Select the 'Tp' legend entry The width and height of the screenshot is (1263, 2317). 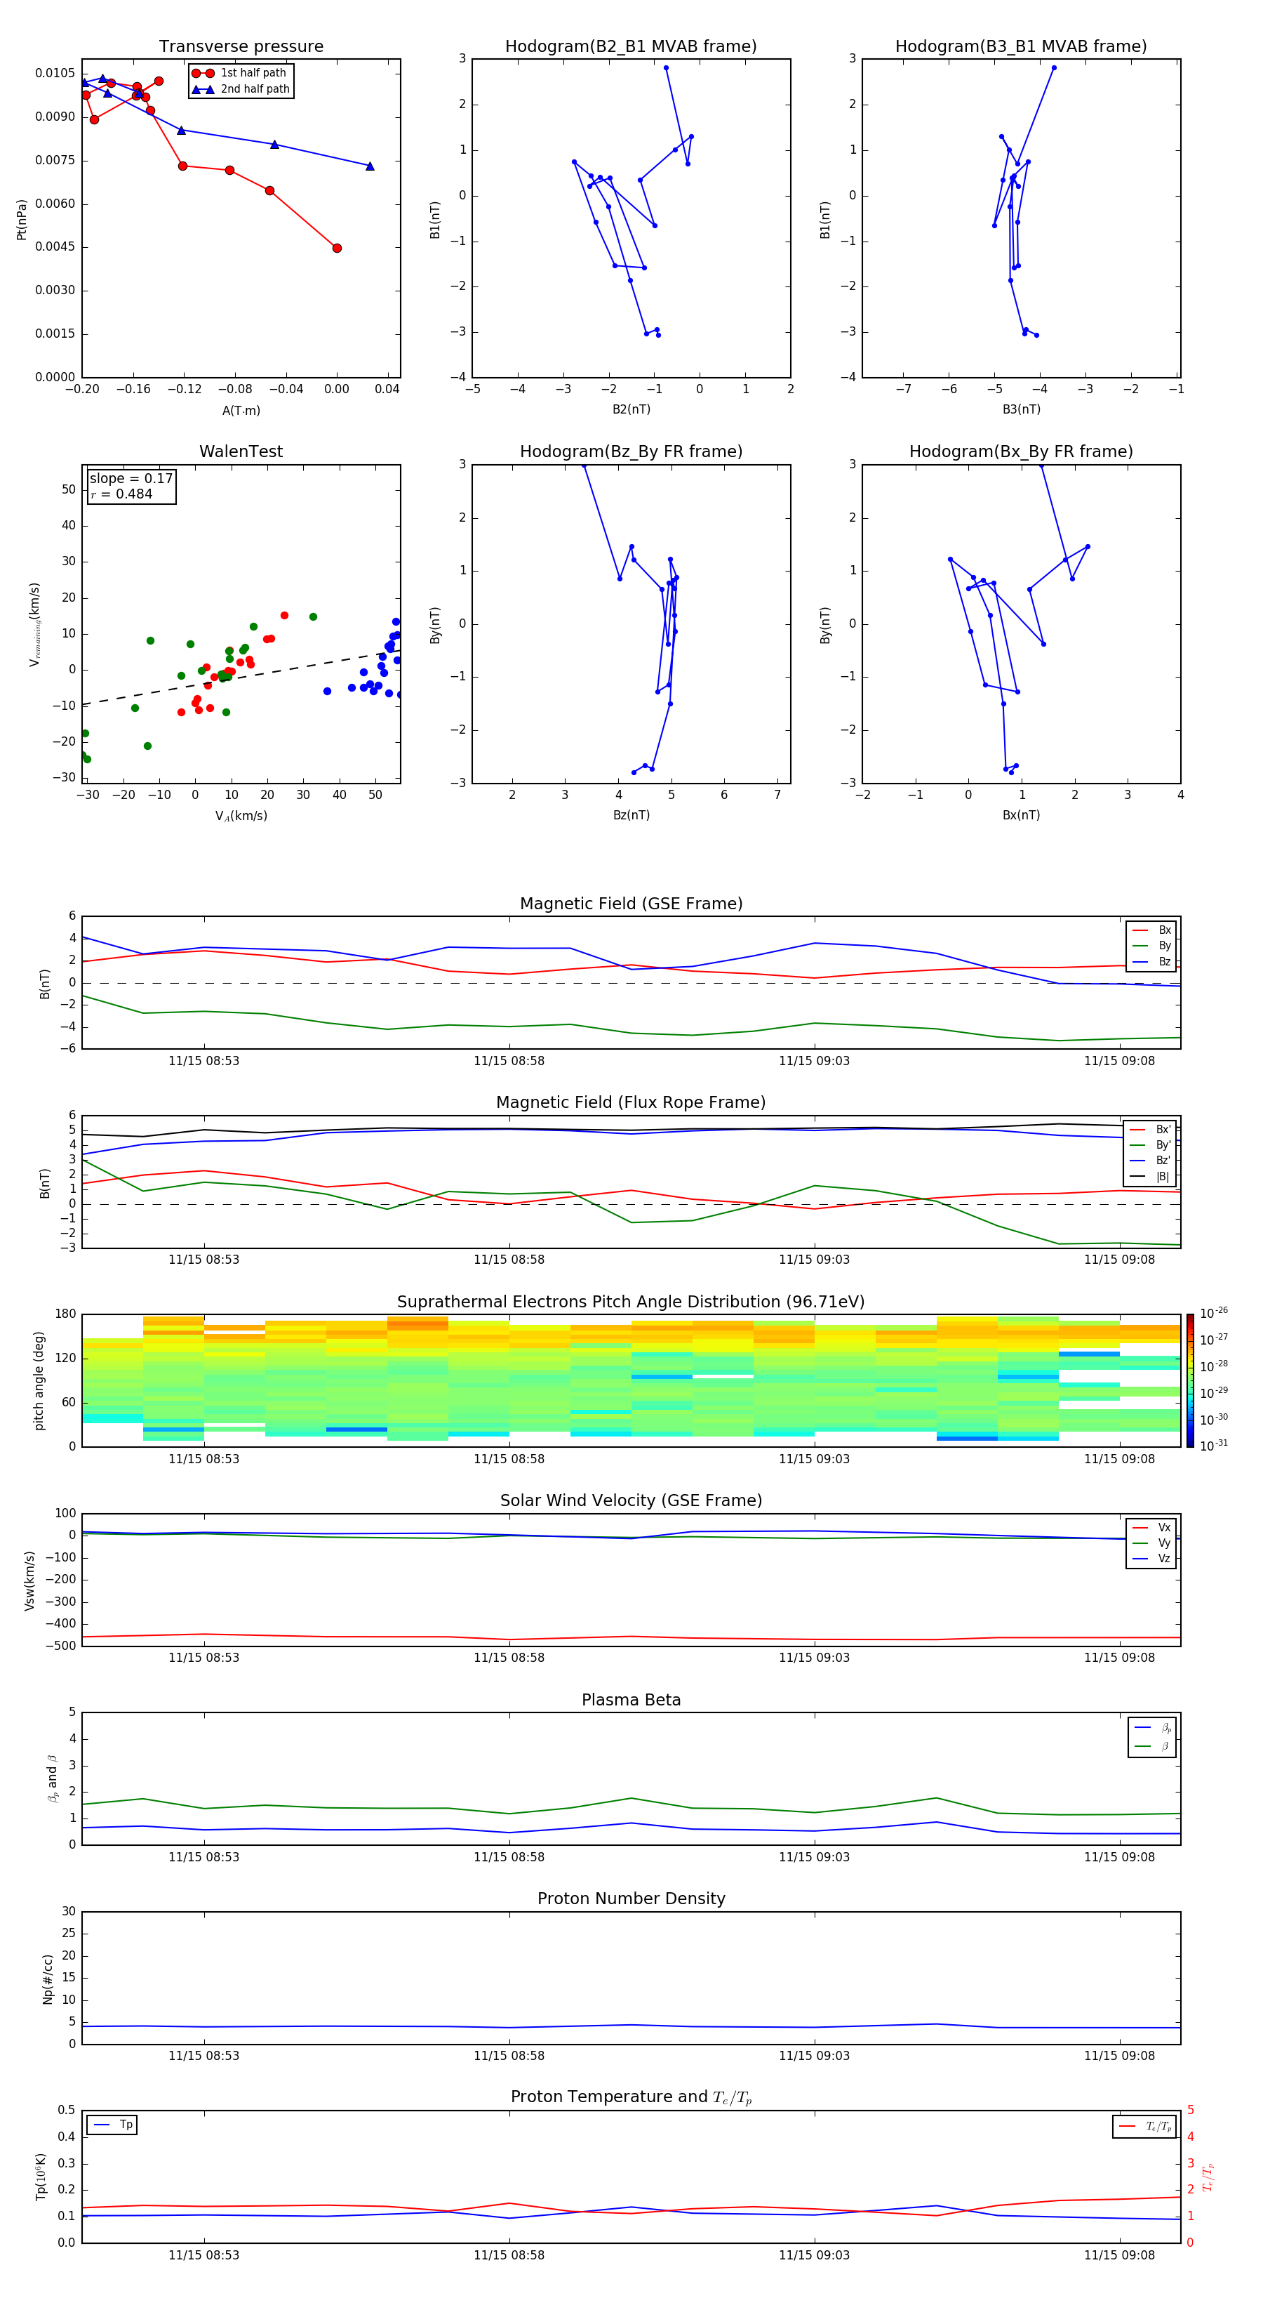click(112, 2125)
